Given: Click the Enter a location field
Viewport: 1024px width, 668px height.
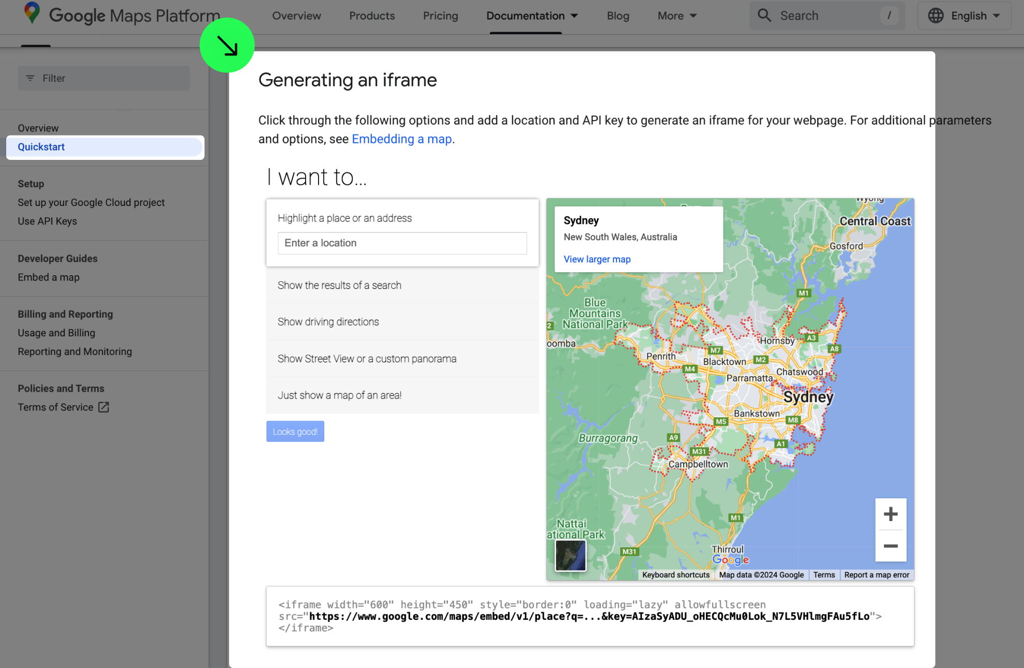Looking at the screenshot, I should pyautogui.click(x=402, y=243).
